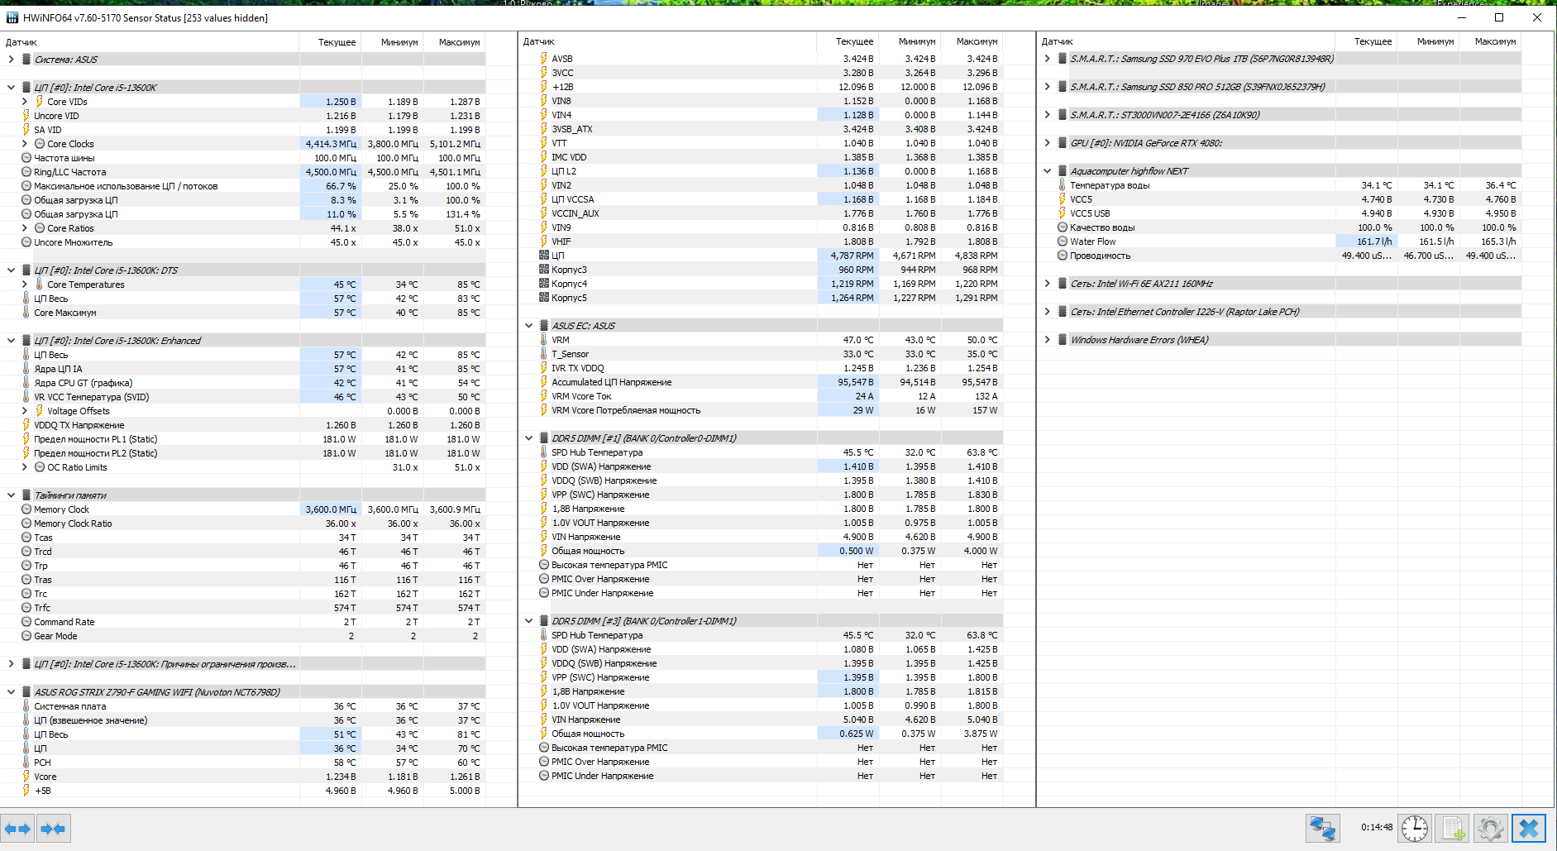Expand S.M.A.R.T. Samsung SSD 970 EVO Plus
The height and width of the screenshot is (851, 1557).
click(x=1048, y=59)
